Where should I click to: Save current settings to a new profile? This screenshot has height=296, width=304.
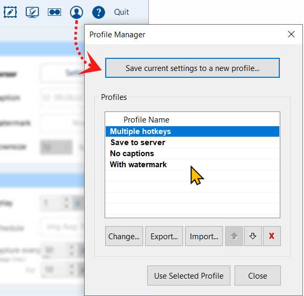(x=192, y=68)
